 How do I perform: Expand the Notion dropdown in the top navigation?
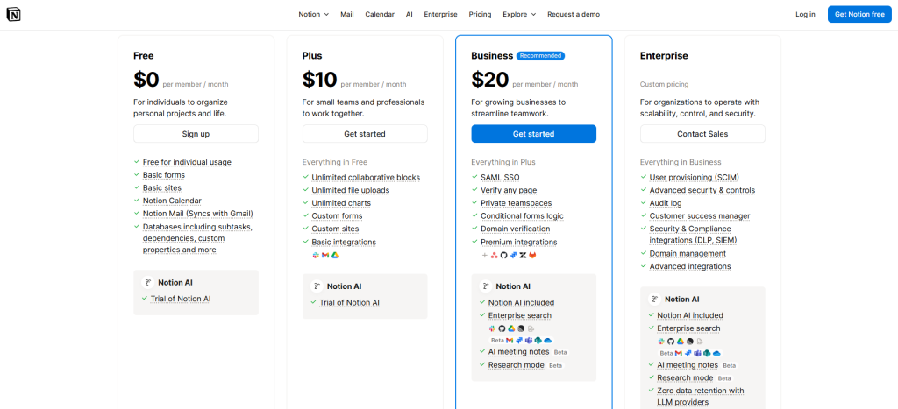(x=313, y=14)
